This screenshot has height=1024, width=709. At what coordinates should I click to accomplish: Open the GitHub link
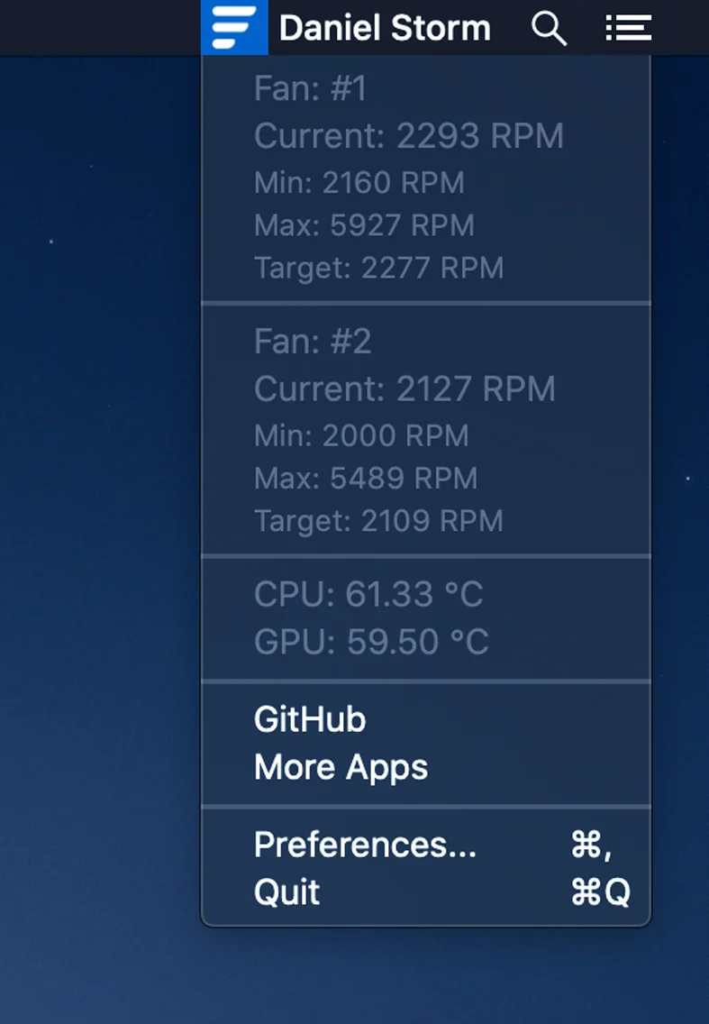tap(310, 719)
